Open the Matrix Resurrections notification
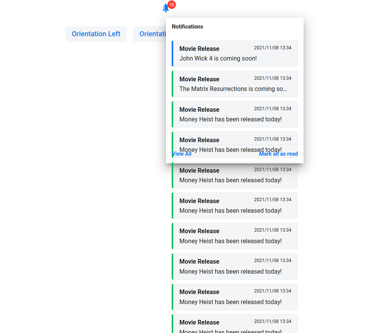 point(235,84)
